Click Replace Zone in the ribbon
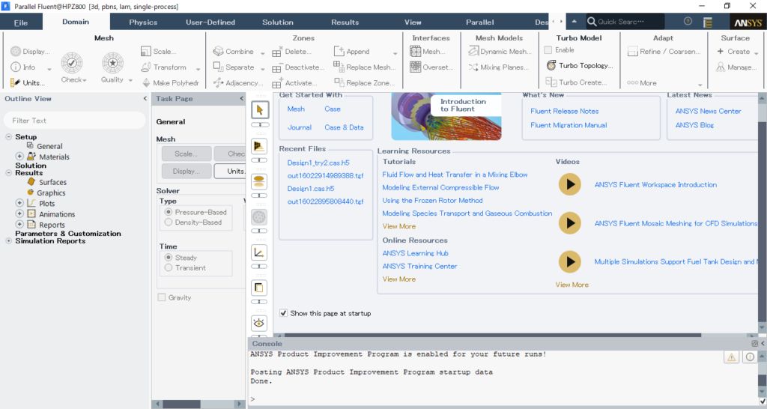Screen dimensions: 767x409 pyautogui.click(x=365, y=82)
